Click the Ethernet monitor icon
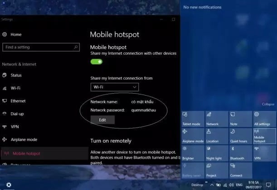Image resolution: width=277 pixels, height=190 pixels. point(5,101)
